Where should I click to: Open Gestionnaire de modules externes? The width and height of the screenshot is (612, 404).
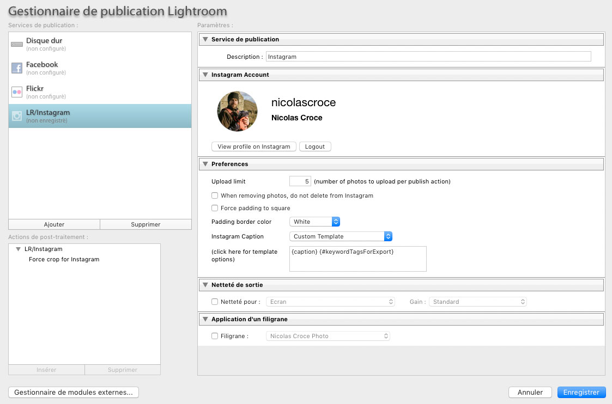pyautogui.click(x=74, y=392)
